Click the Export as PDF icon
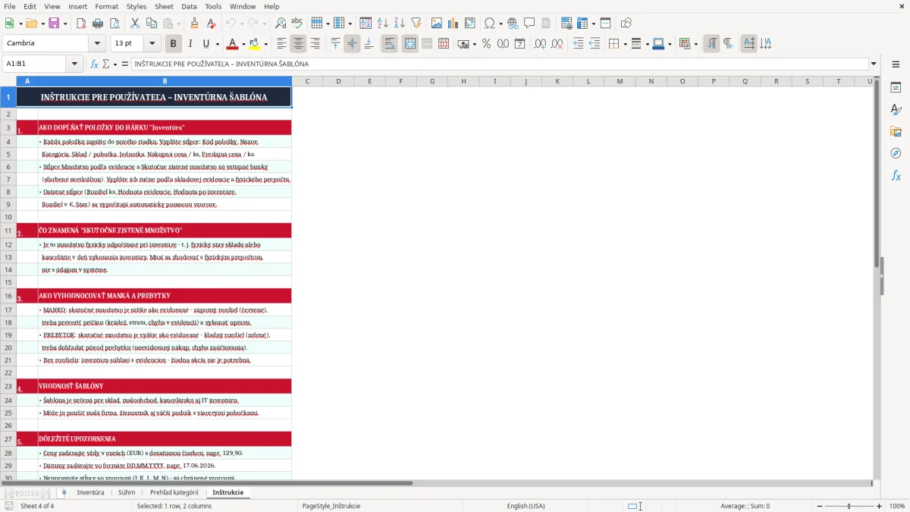The width and height of the screenshot is (910, 512). click(x=81, y=24)
